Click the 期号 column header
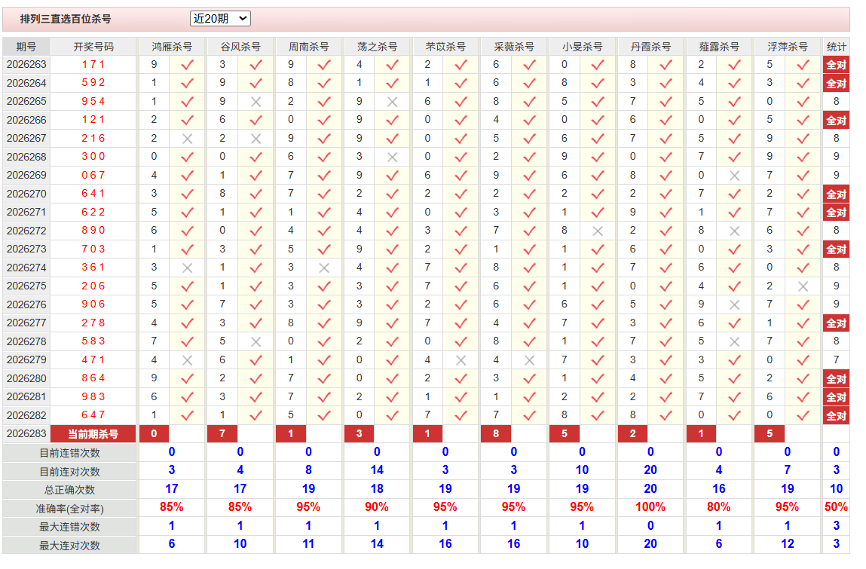This screenshot has height=569, width=866. [26, 47]
